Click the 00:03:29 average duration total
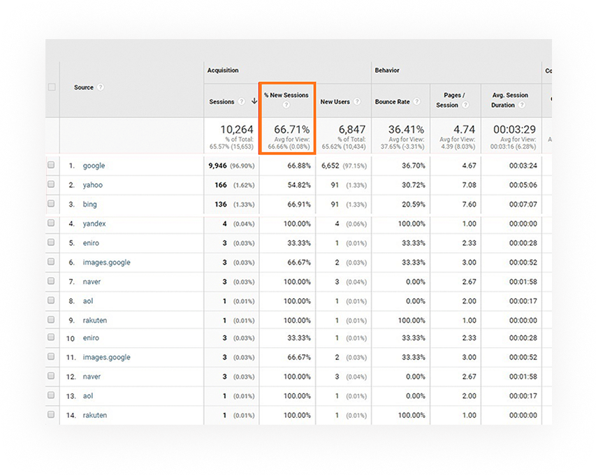 pos(515,130)
